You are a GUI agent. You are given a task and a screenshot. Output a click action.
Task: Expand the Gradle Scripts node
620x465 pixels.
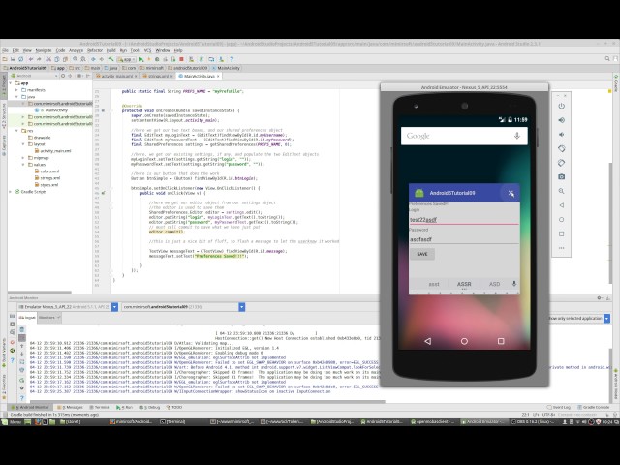(11, 192)
